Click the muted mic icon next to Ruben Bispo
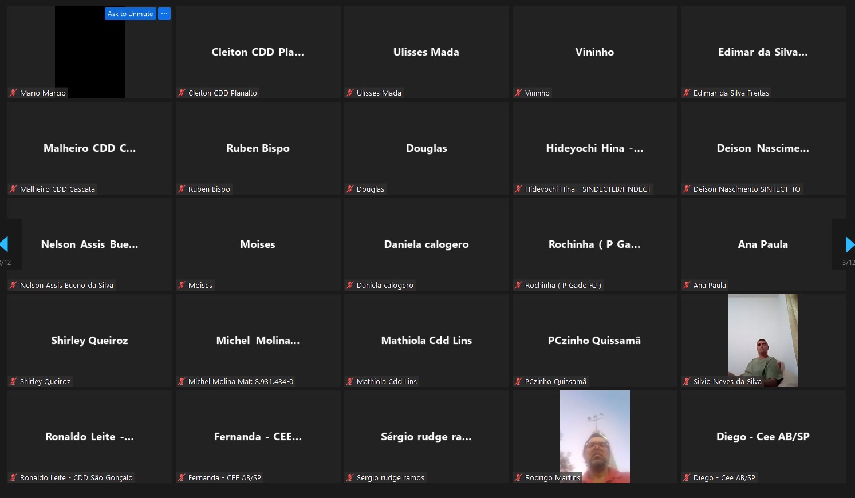855x498 pixels. pyautogui.click(x=182, y=189)
